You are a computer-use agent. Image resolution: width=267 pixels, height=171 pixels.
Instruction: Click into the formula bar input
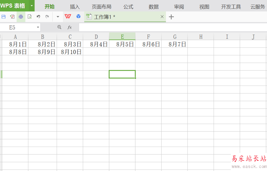click(173, 27)
